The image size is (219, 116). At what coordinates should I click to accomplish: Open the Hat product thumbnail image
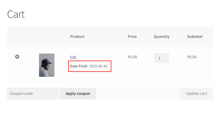tap(47, 65)
